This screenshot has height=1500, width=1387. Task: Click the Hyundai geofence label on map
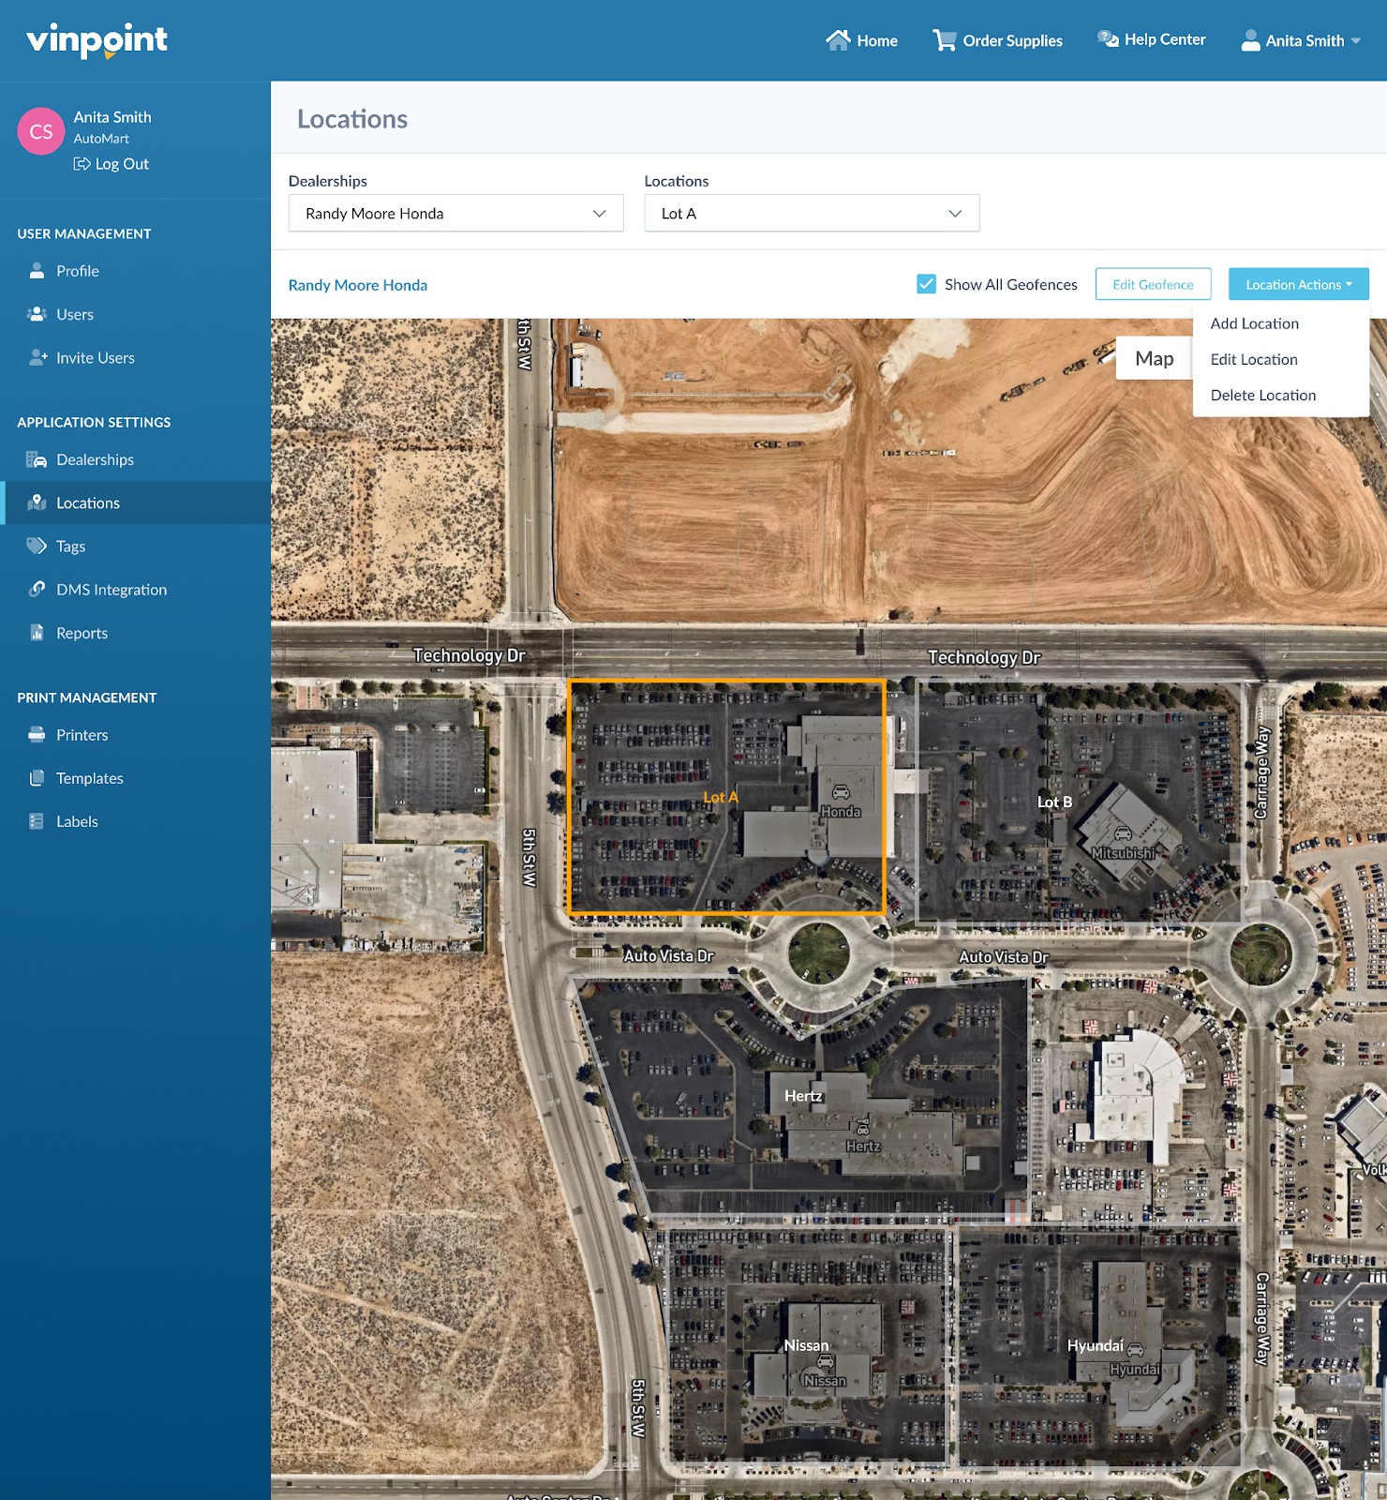pos(1095,1345)
